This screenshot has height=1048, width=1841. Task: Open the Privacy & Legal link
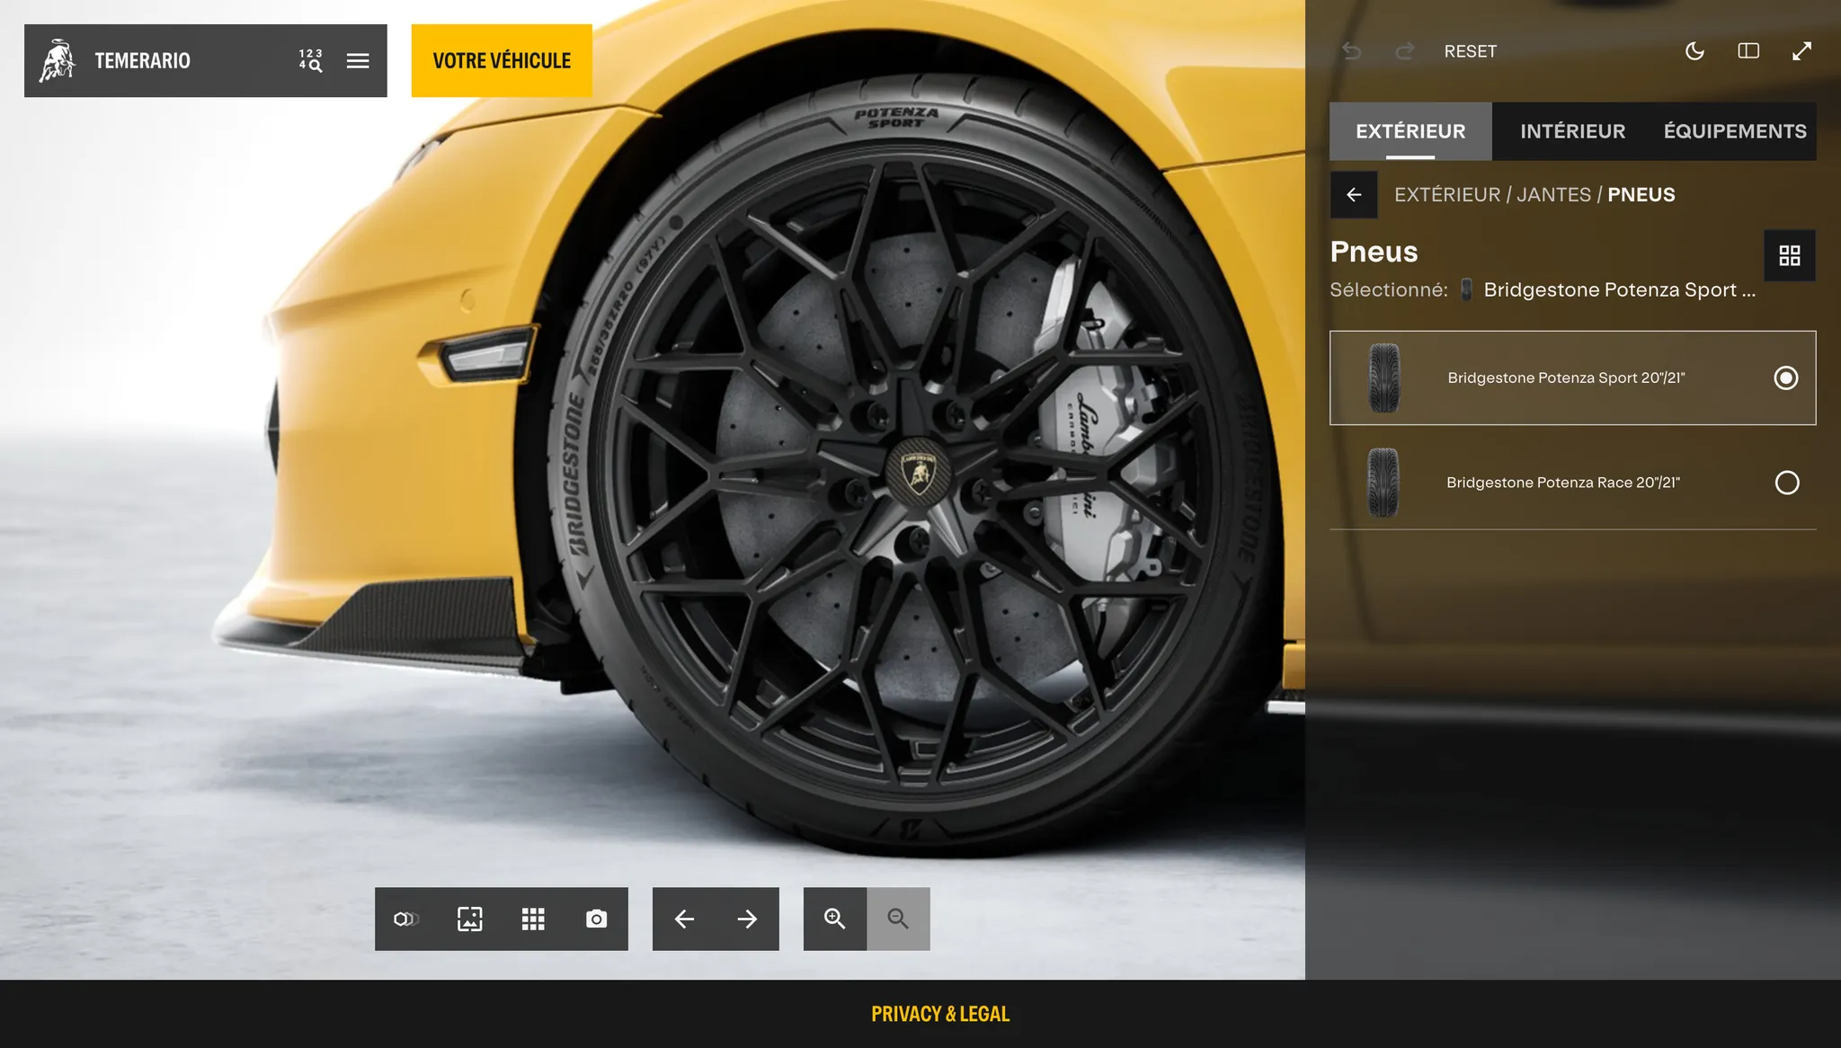tap(940, 1014)
